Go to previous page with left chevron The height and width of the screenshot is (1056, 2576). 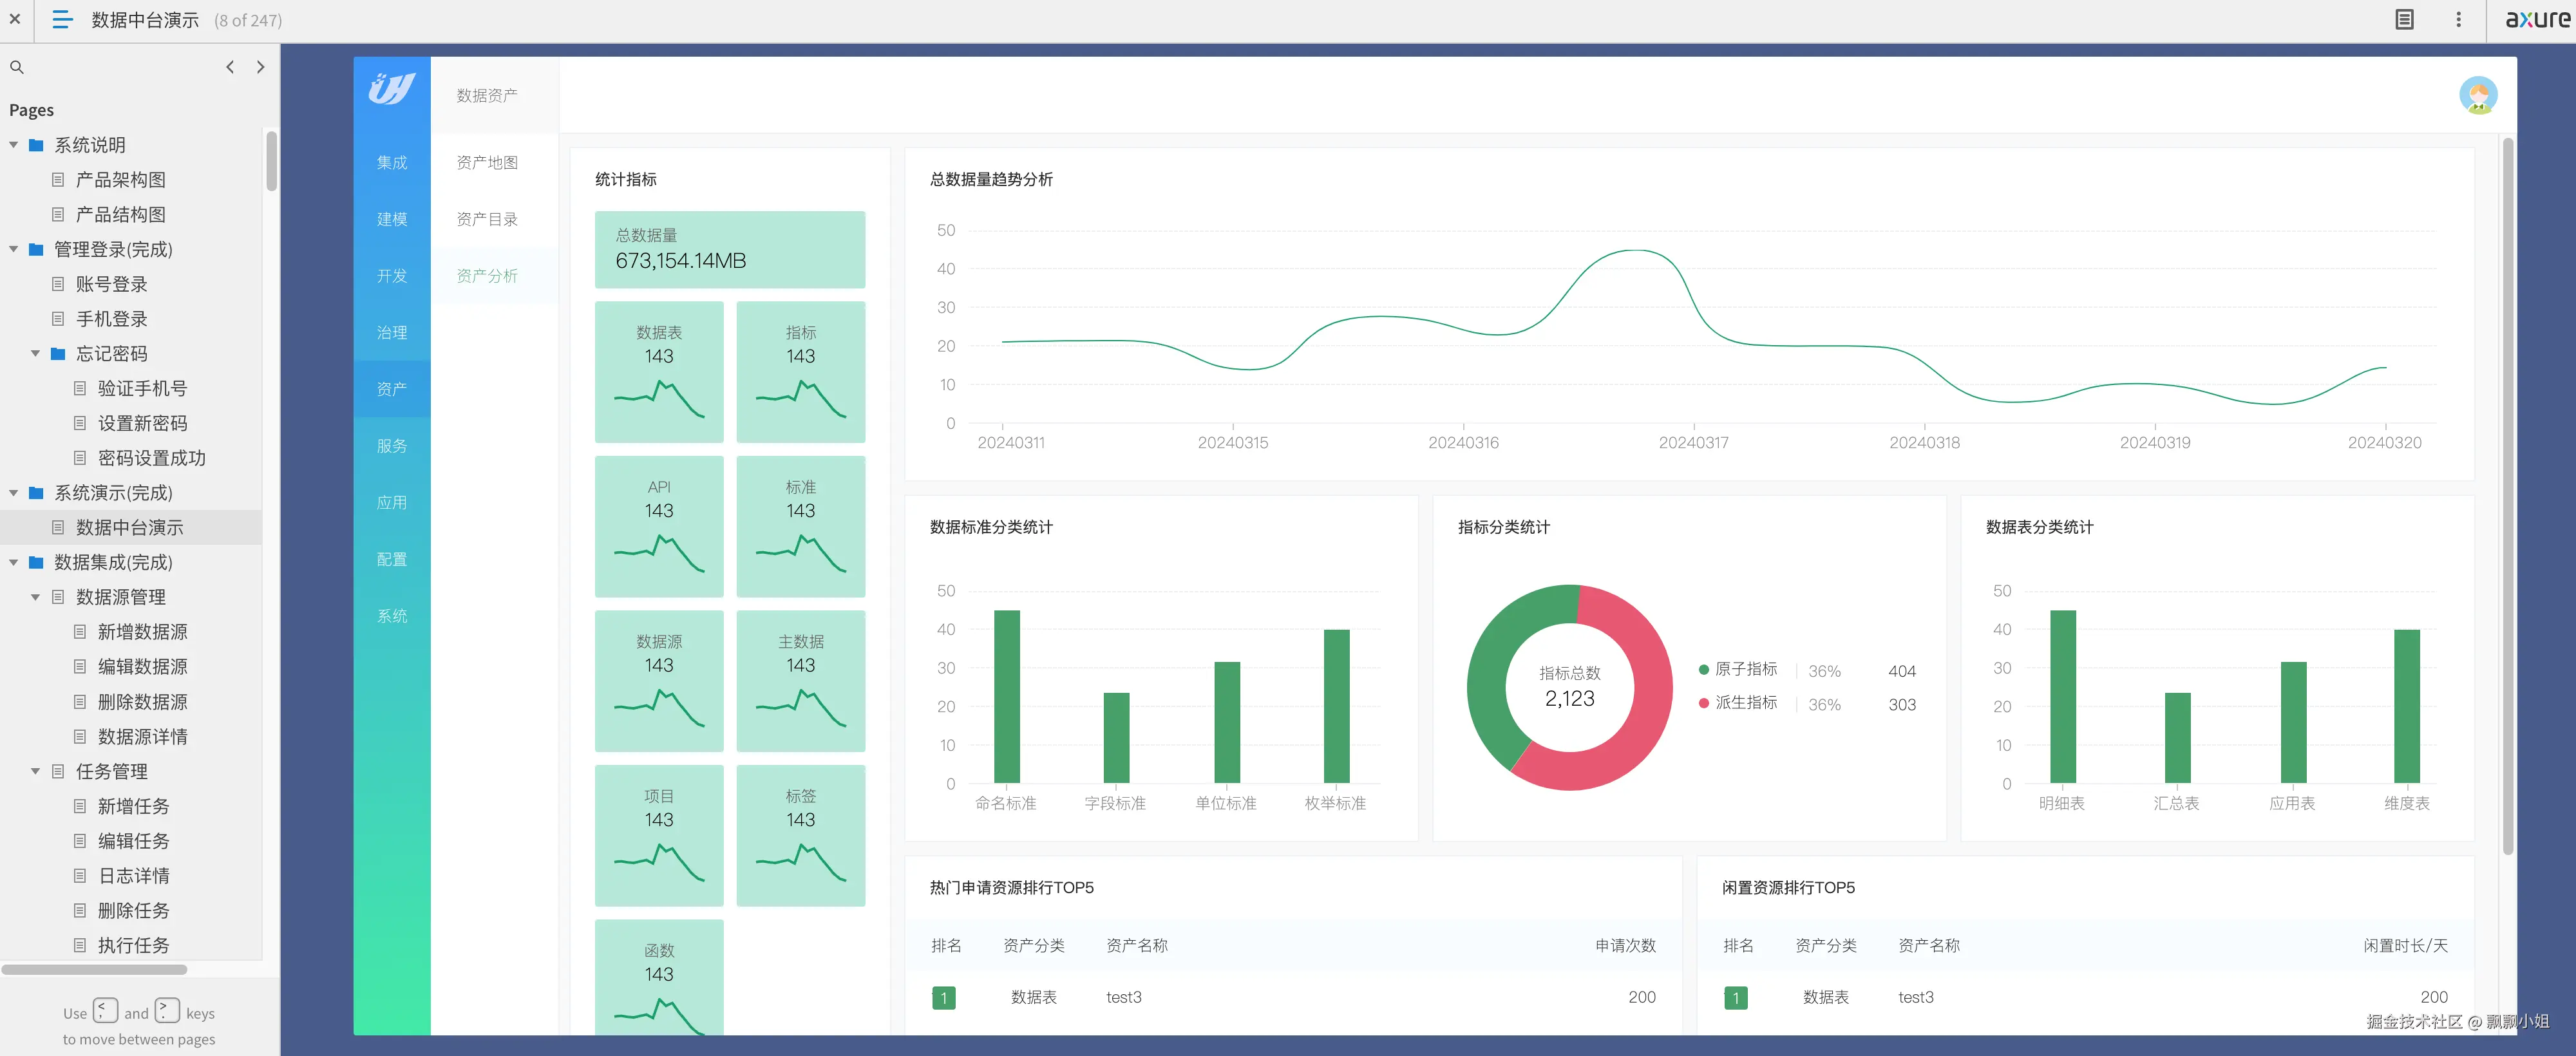230,67
